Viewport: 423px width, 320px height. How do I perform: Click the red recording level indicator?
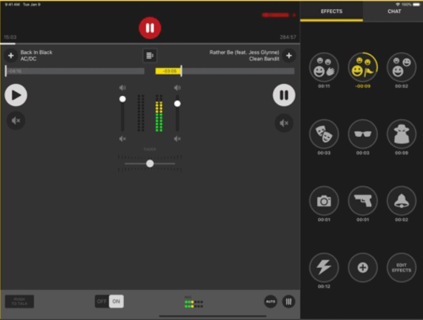tap(275, 15)
